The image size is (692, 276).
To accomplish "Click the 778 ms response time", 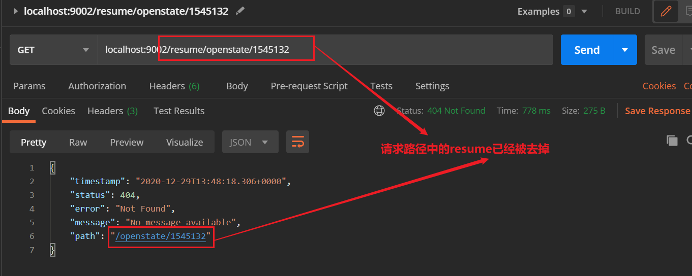I will point(536,111).
